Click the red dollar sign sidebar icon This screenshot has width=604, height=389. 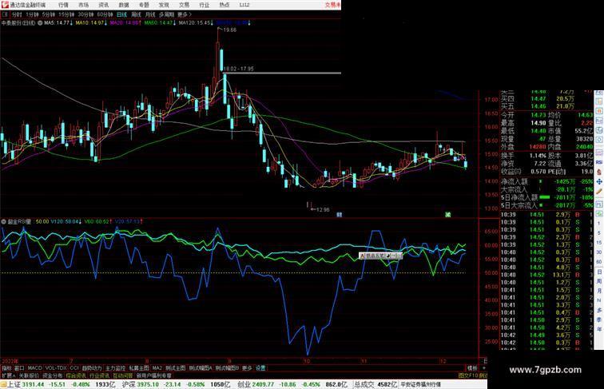coord(599,173)
